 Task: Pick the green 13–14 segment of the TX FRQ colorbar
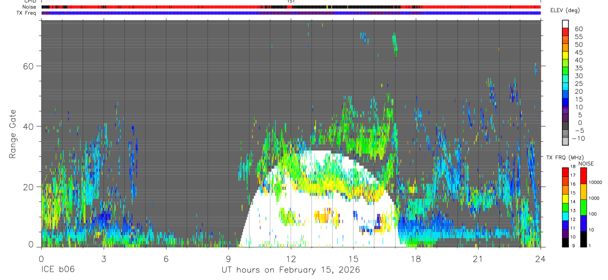click(x=565, y=207)
